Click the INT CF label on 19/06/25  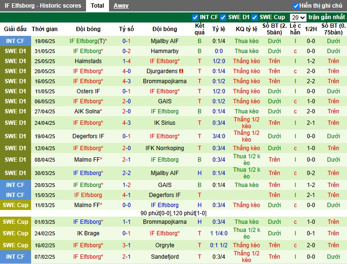[x=15, y=41]
